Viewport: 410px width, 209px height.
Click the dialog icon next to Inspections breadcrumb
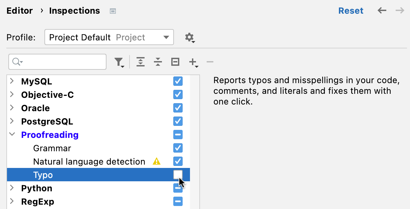pyautogui.click(x=113, y=11)
